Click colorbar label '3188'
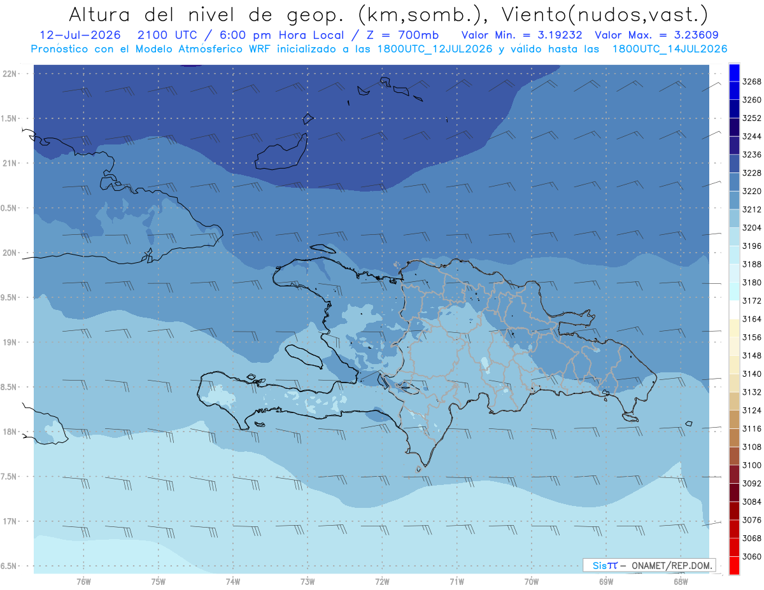764x590 pixels. (752, 264)
